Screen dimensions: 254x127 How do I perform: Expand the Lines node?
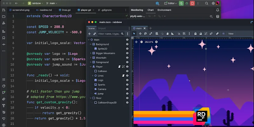(93, 76)
